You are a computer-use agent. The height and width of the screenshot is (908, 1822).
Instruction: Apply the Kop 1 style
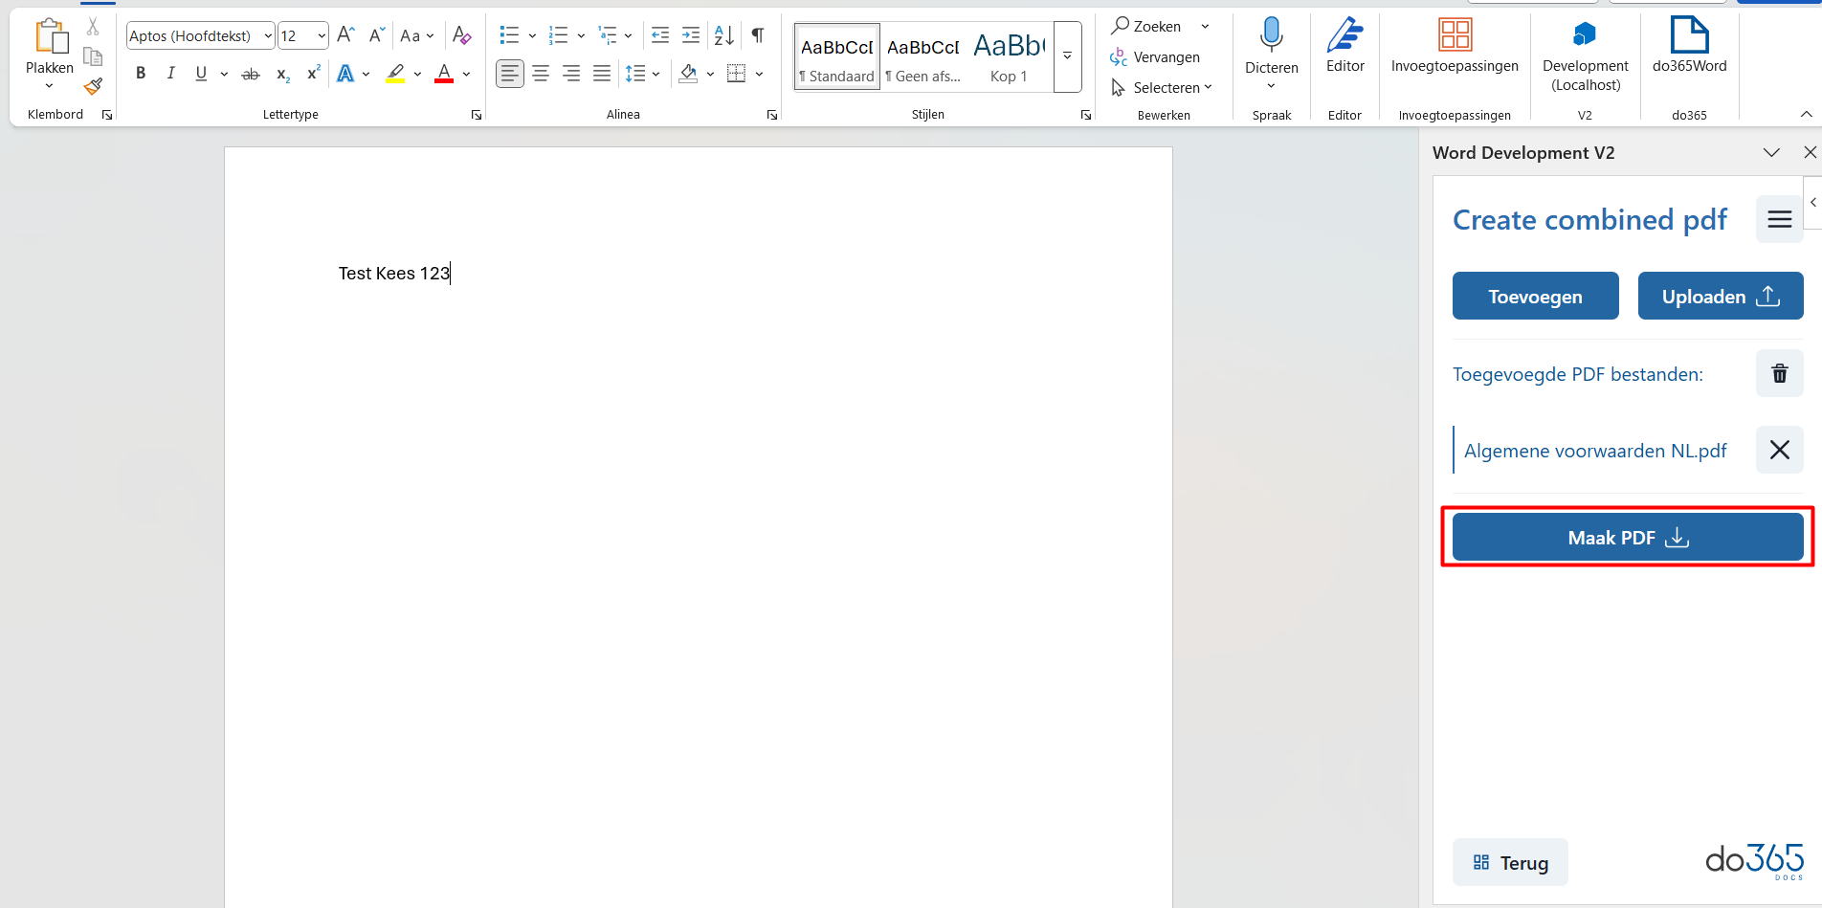1009,57
